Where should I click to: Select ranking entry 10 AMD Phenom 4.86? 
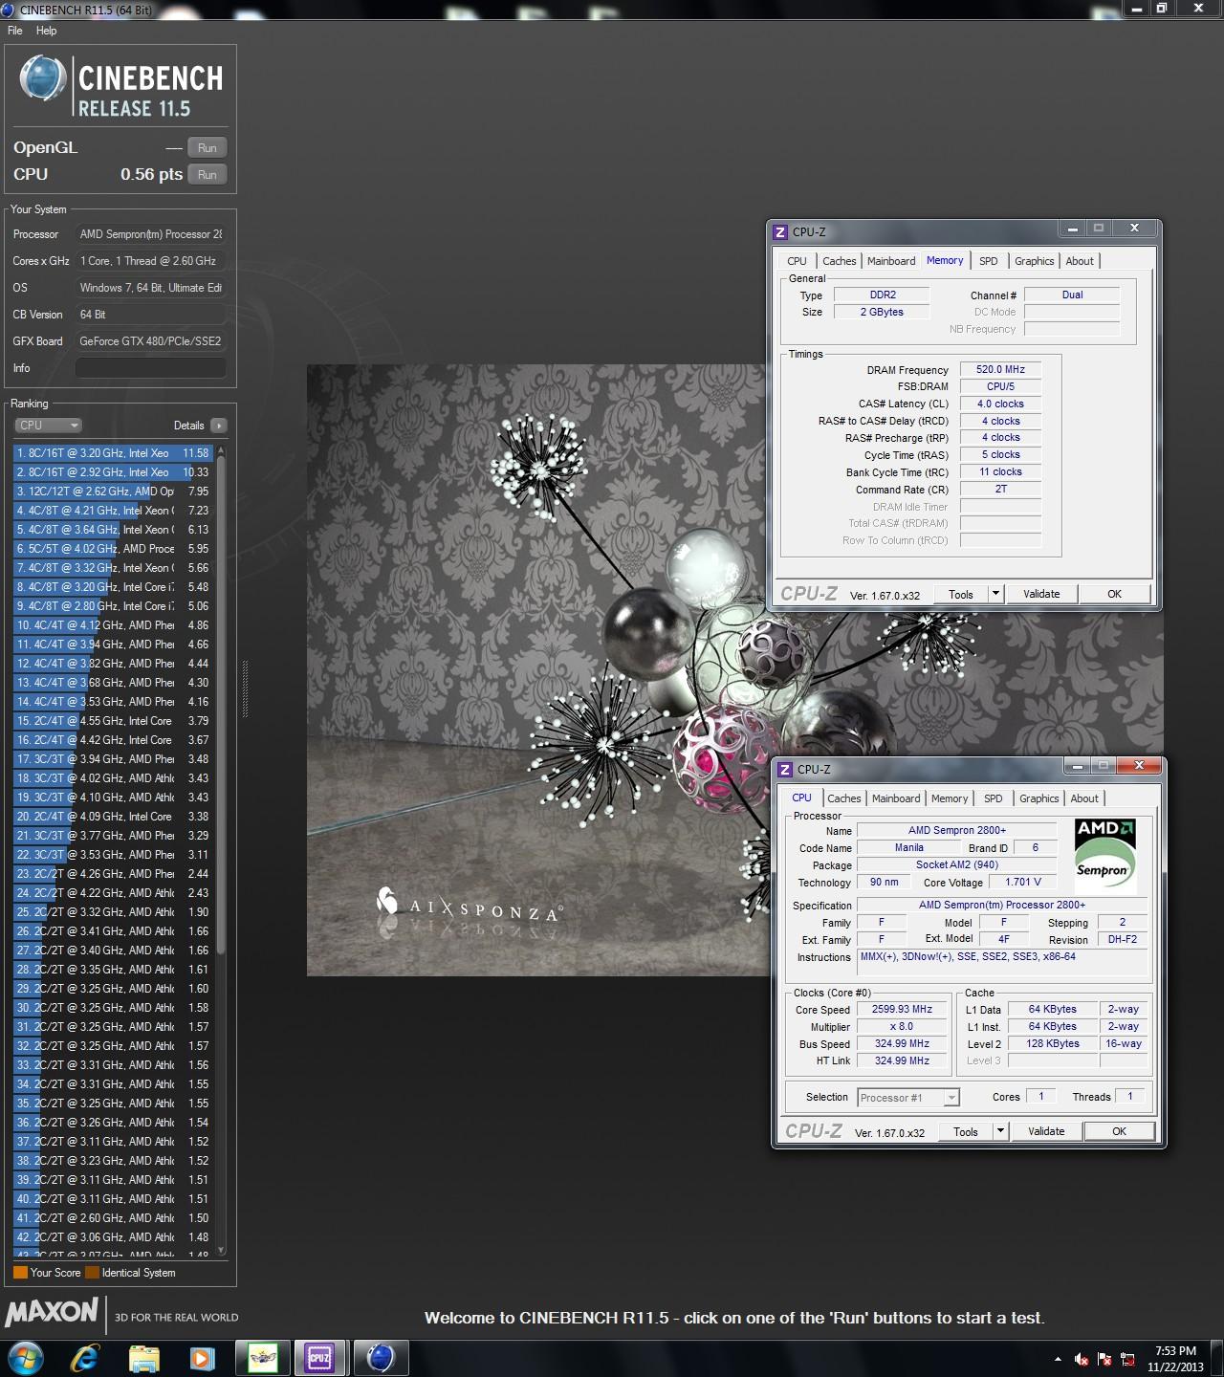tap(113, 625)
